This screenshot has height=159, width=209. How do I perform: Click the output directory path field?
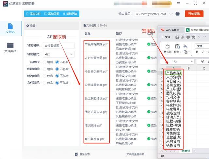click(x=151, y=14)
